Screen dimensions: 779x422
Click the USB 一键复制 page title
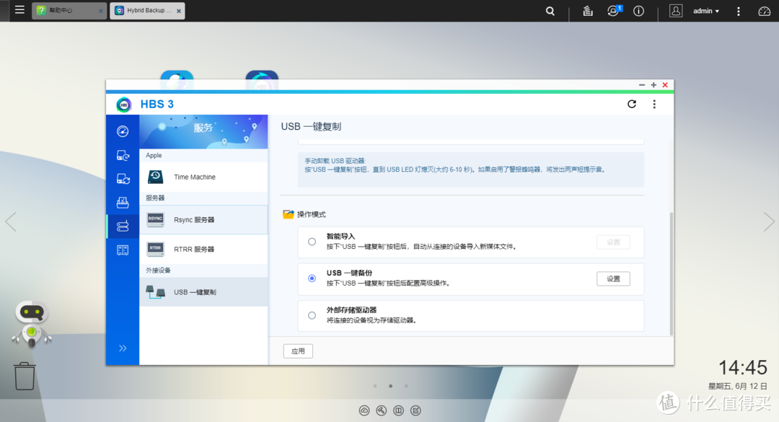point(311,127)
